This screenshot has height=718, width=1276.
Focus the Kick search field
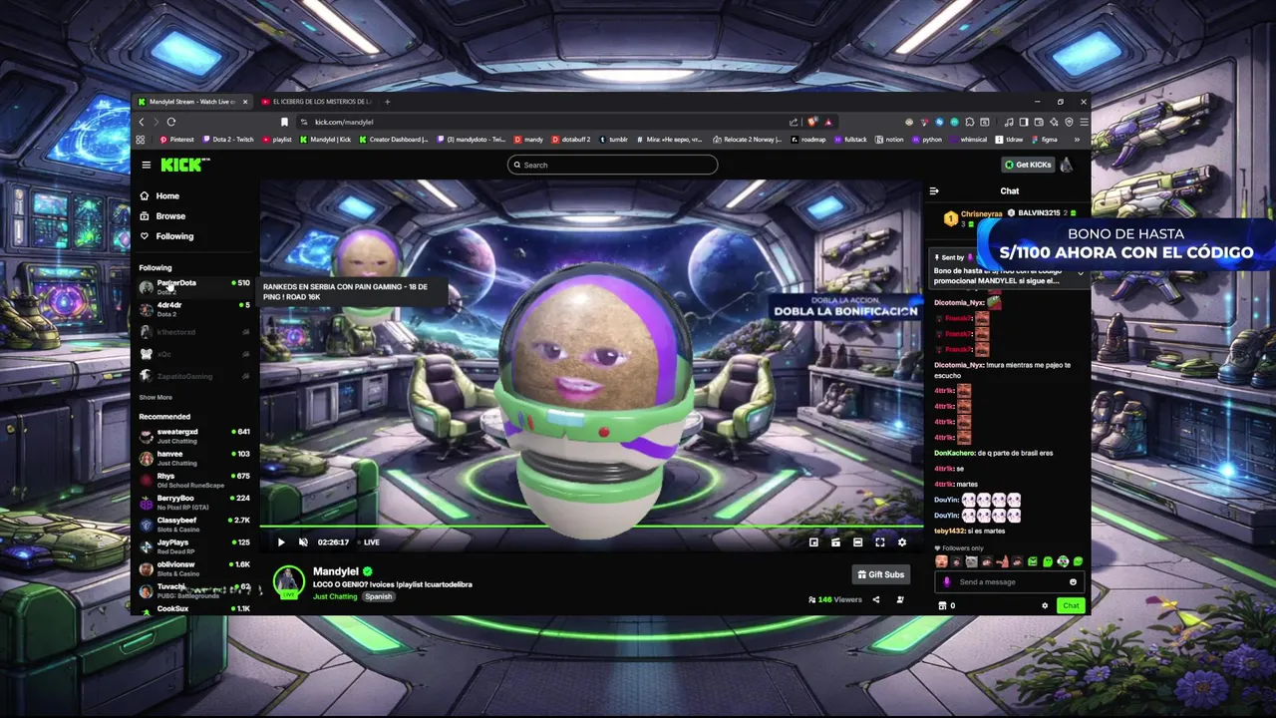tap(612, 165)
